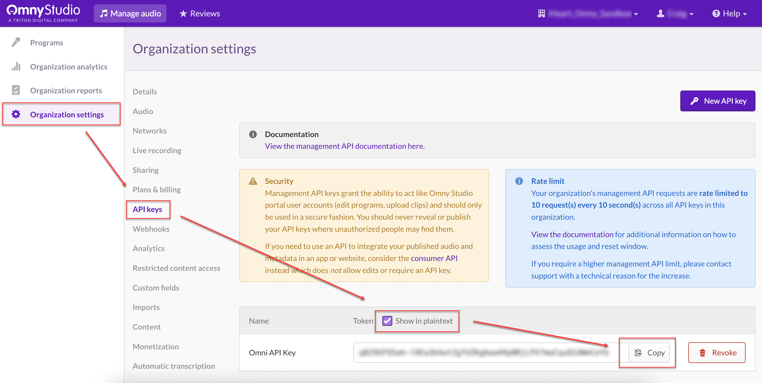Click the Organization settings gear icon
The image size is (762, 383).
click(x=16, y=114)
